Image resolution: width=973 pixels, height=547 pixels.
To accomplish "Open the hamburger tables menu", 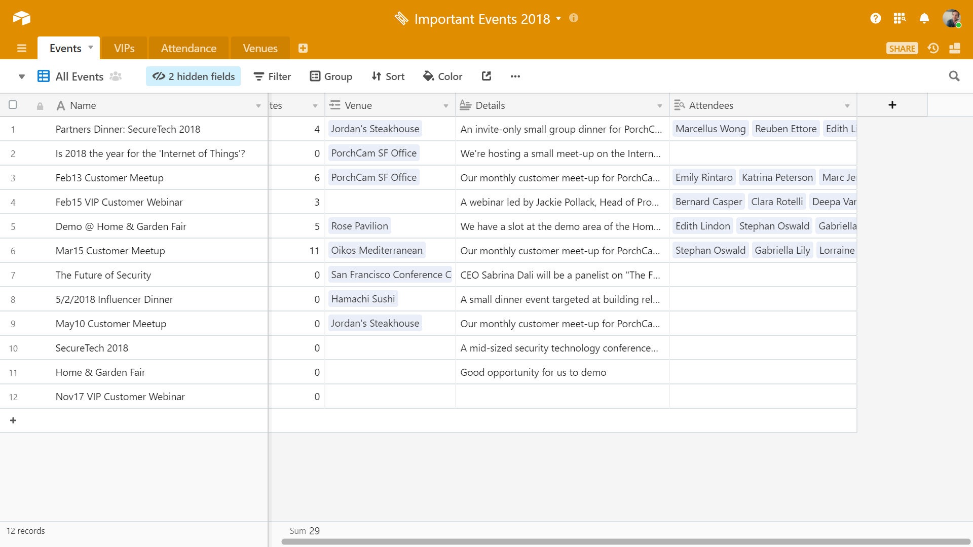I will click(21, 48).
